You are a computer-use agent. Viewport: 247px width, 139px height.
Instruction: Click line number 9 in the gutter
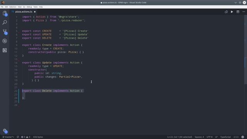click(x=17, y=45)
